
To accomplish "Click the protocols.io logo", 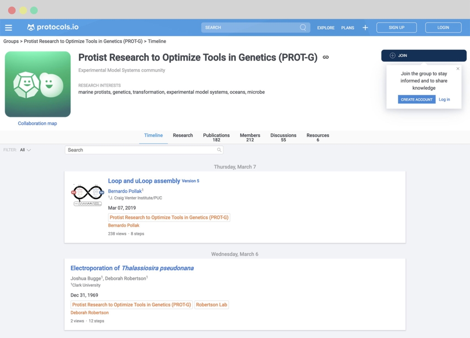I will pos(53,27).
